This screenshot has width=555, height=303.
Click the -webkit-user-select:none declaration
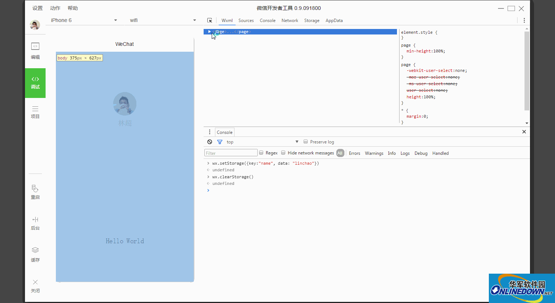(x=437, y=70)
